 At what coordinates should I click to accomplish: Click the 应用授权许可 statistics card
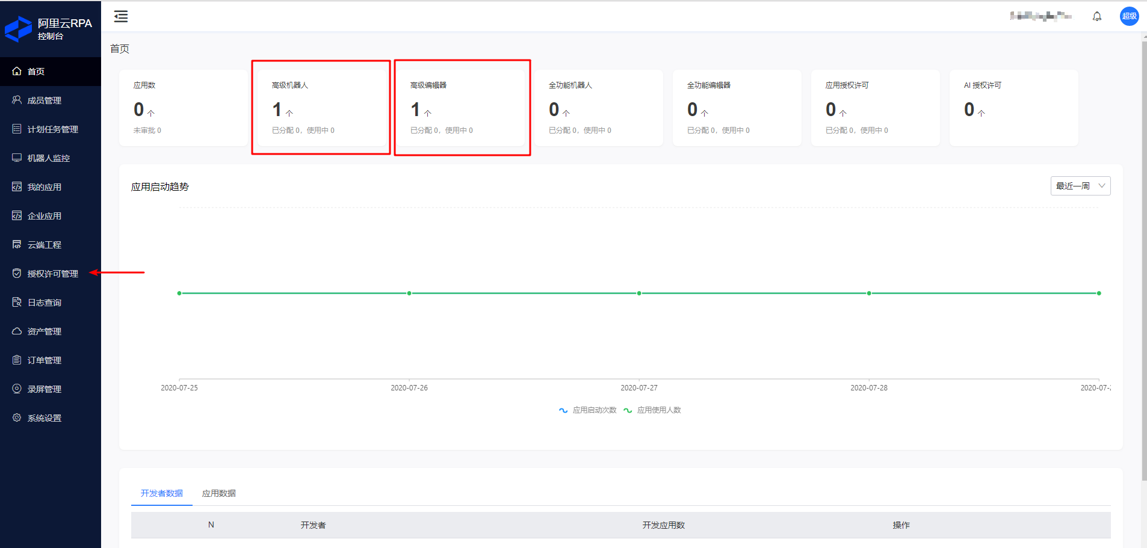[876, 108]
